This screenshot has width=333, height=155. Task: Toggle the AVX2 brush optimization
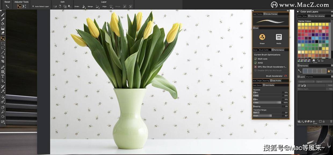[255, 63]
